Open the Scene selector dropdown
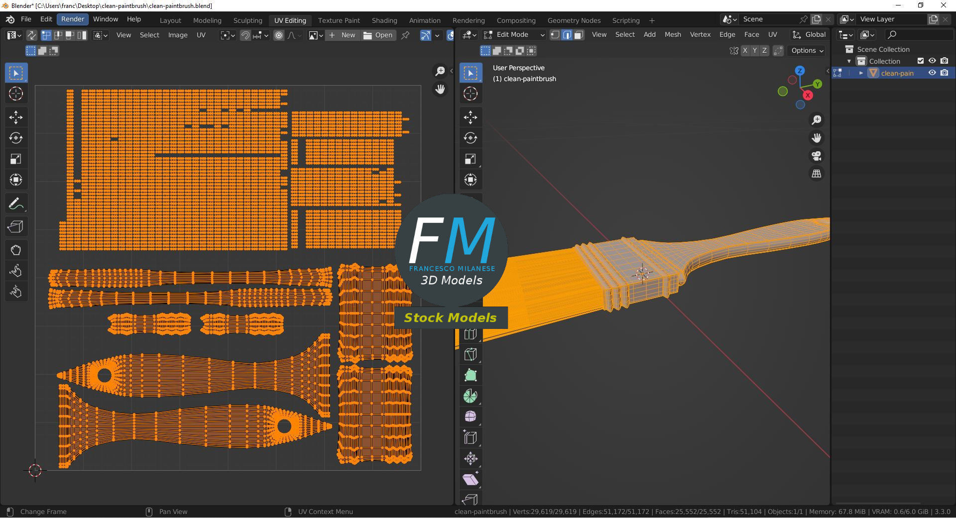The height and width of the screenshot is (518, 956). (x=730, y=19)
